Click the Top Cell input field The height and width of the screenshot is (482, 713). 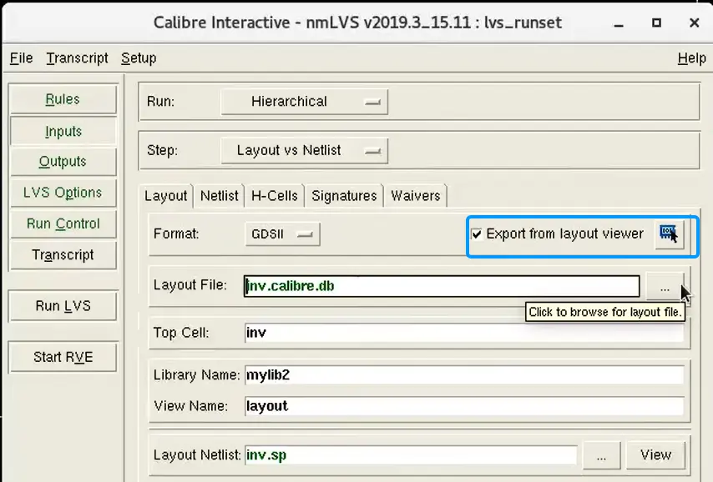464,333
